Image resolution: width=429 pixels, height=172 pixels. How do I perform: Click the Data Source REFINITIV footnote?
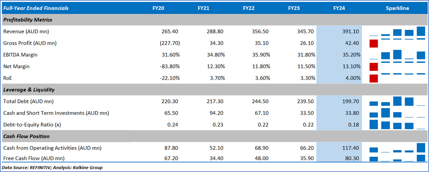[52, 168]
